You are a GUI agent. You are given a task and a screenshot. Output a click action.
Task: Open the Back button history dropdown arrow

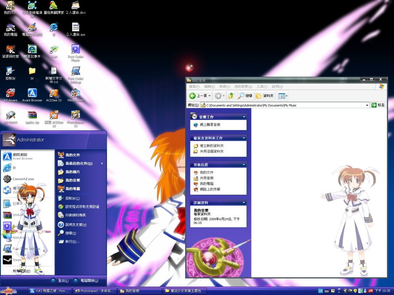pos(209,96)
